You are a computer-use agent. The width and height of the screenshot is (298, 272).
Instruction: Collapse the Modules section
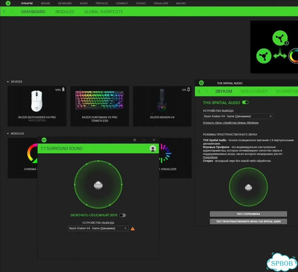tap(8, 133)
